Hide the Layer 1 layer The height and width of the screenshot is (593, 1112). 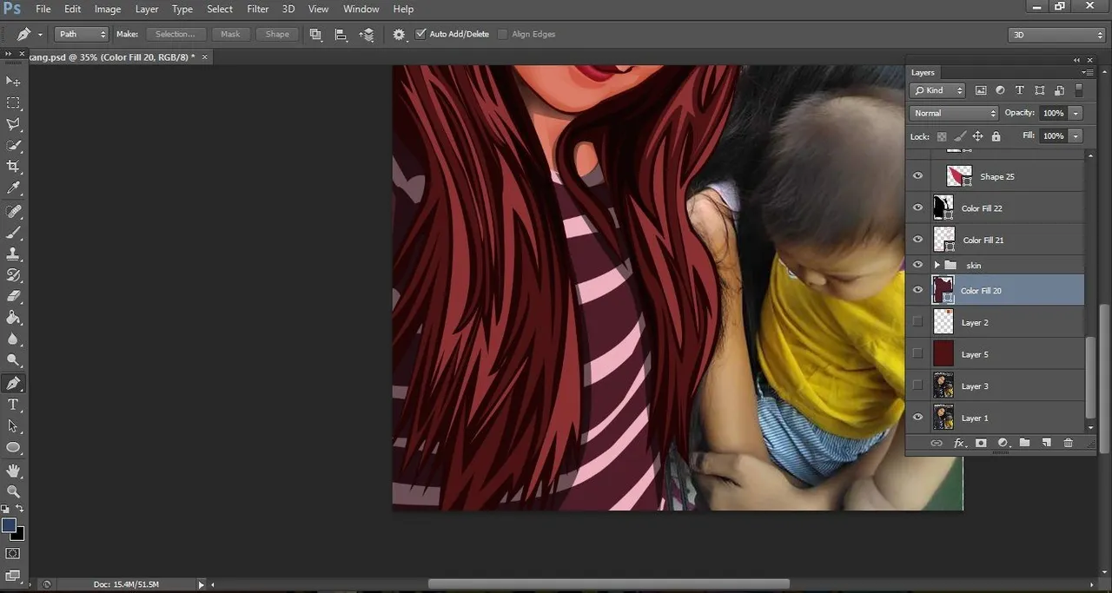coord(917,418)
